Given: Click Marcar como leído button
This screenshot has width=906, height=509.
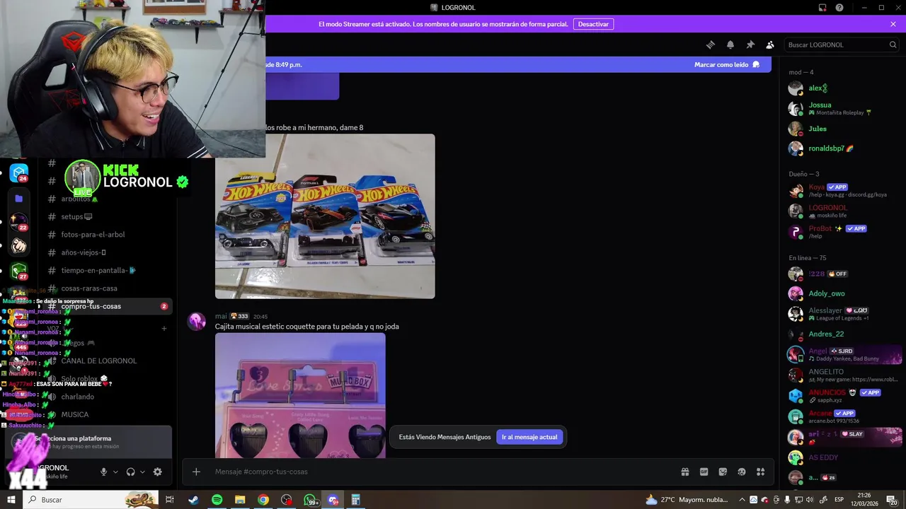Looking at the screenshot, I should 727,64.
